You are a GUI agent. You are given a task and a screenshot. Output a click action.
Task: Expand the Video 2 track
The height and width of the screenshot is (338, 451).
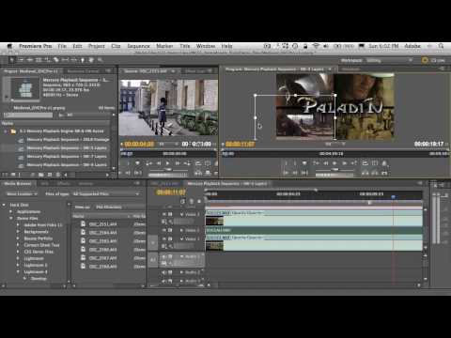click(x=181, y=230)
